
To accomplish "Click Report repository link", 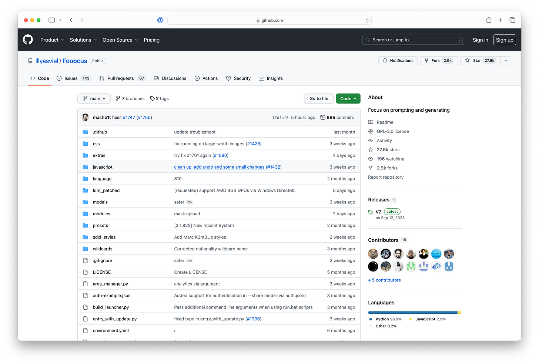I will (x=386, y=177).
